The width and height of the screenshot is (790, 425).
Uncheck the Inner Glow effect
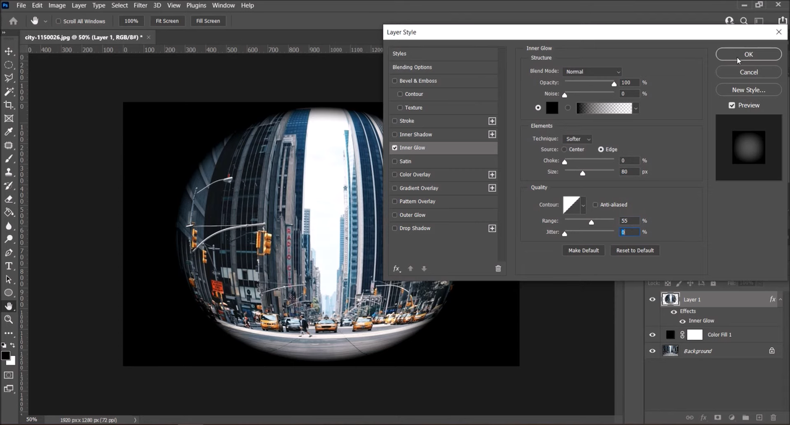coord(395,148)
